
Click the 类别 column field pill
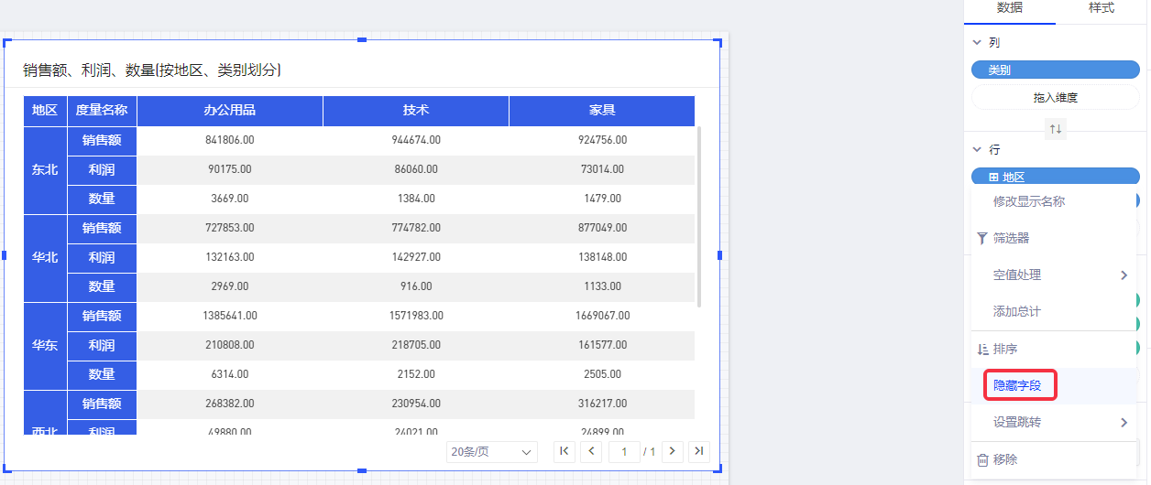tap(1055, 70)
